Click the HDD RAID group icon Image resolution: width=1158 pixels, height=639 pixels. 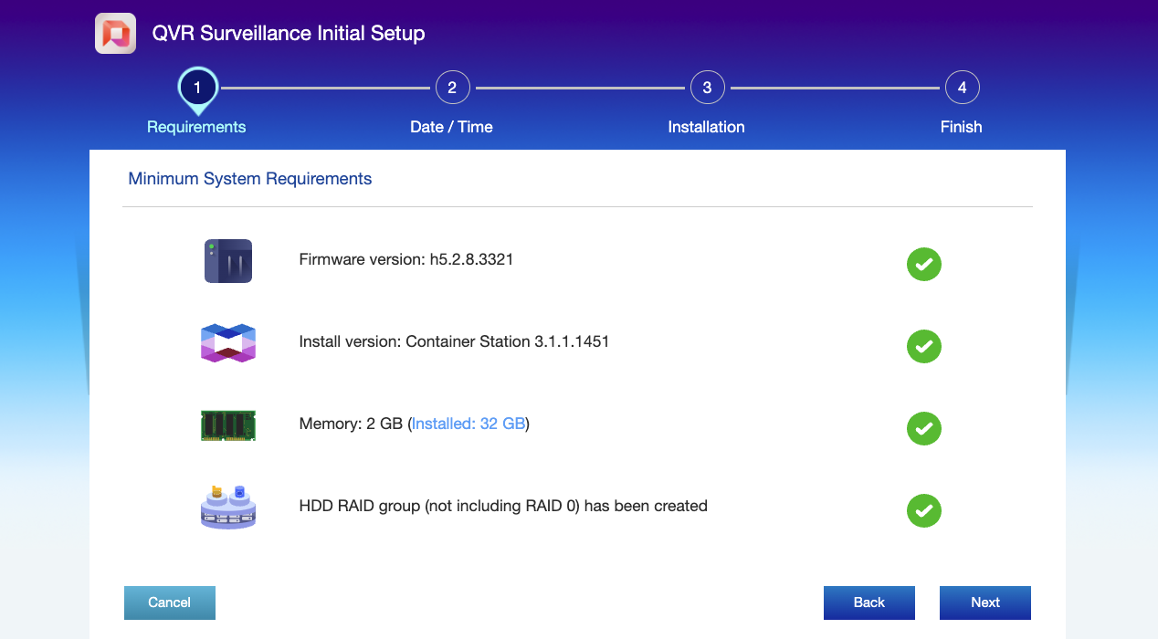(x=227, y=507)
